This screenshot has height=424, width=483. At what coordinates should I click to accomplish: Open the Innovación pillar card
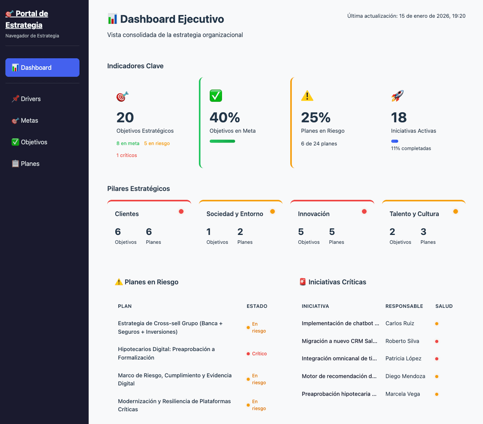(x=332, y=226)
